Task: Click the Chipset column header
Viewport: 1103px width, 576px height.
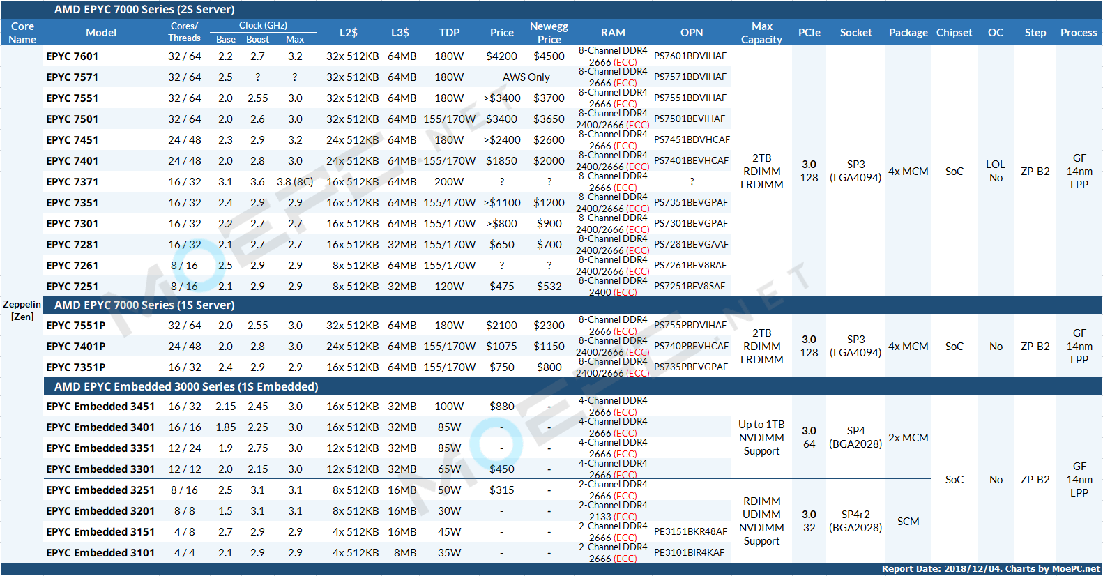Action: [x=954, y=33]
